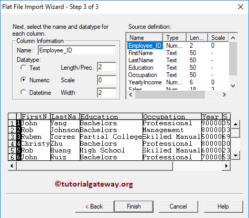Select preview row number 6 header
Image resolution: width=249 pixels, height=218 pixels.
point(12,157)
